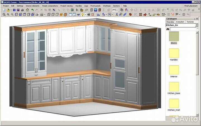Expand the Kitchen_En catalogue dropdown
201x126 pixels.
pos(197,25)
